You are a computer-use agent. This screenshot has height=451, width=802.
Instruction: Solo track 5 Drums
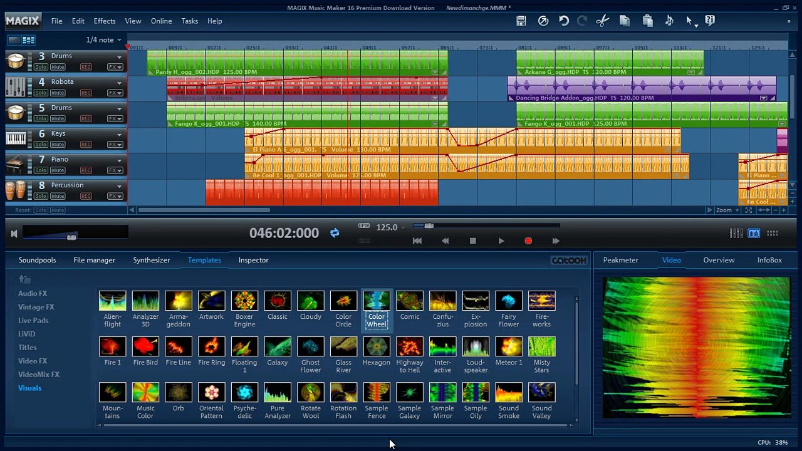point(41,118)
